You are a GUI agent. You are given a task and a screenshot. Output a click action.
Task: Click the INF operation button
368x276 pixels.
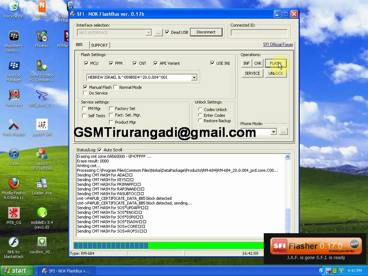[x=246, y=63]
